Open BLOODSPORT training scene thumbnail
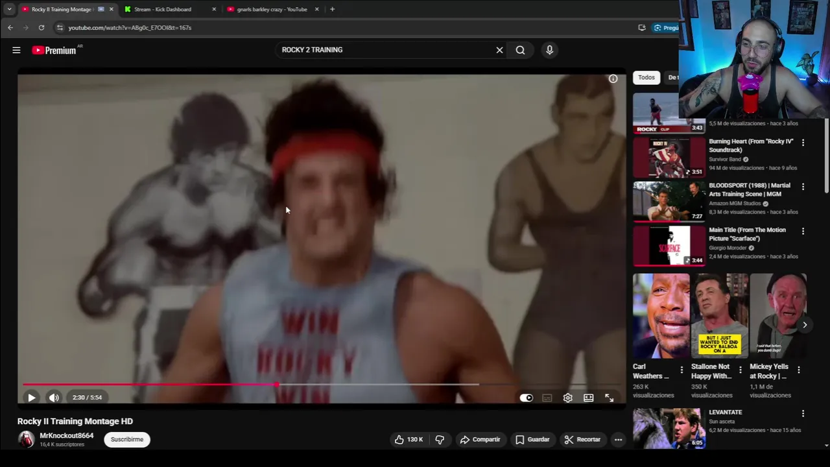This screenshot has width=830, height=467. pyautogui.click(x=669, y=201)
